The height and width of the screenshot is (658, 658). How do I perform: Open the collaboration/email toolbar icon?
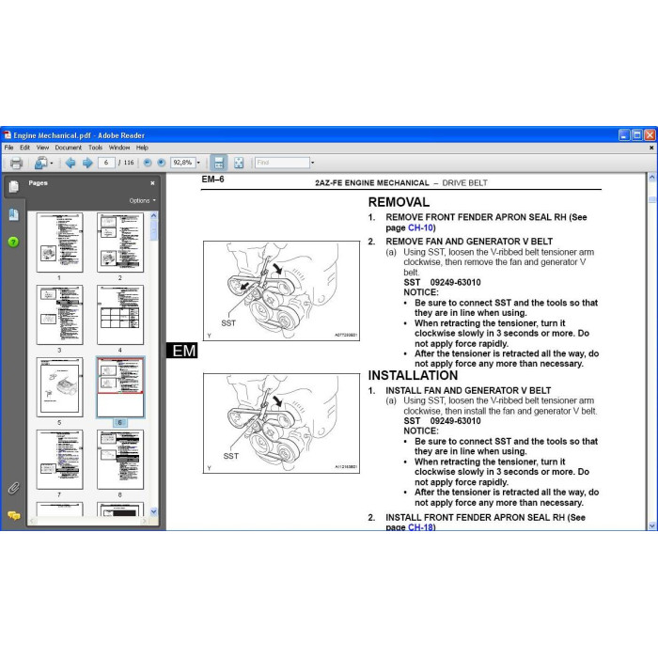point(40,163)
